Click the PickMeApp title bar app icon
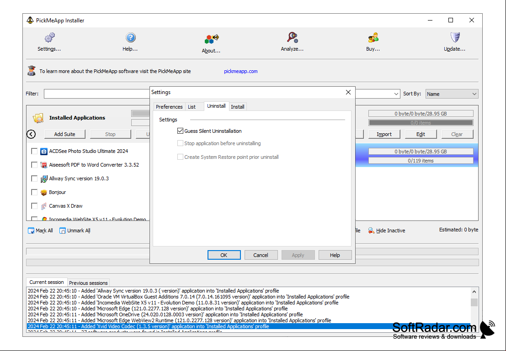This screenshot has width=506, height=351. (x=30, y=20)
